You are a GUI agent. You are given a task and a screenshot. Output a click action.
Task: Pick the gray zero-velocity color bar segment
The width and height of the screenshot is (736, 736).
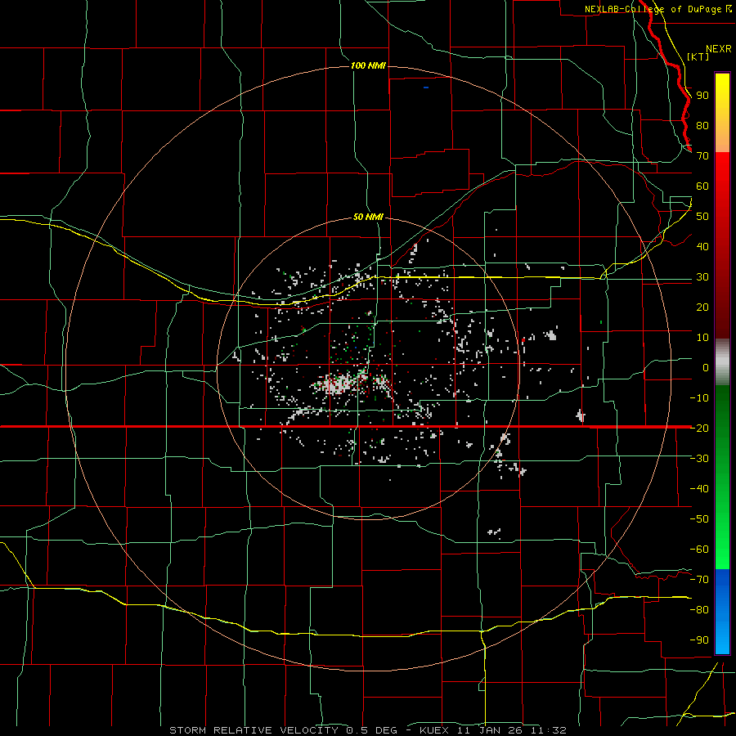tap(722, 362)
